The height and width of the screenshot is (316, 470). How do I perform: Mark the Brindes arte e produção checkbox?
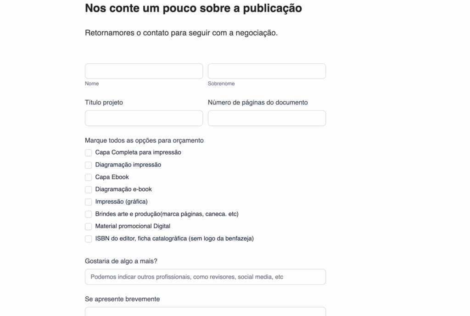(89, 214)
